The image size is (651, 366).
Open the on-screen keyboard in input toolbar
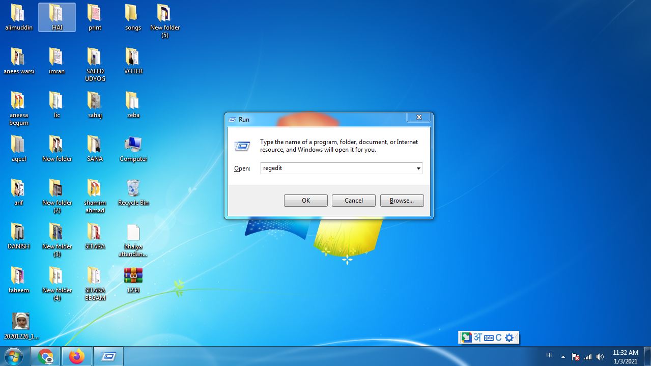point(489,337)
